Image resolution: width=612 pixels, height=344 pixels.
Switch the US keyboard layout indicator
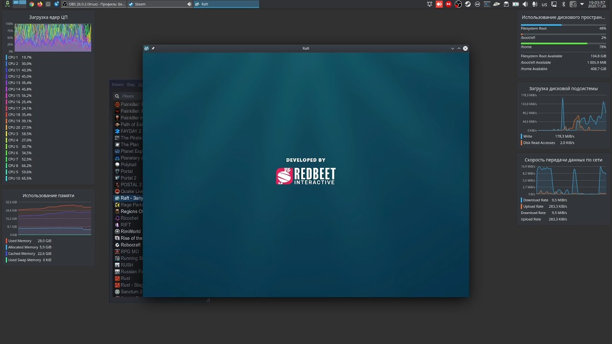coord(545,4)
